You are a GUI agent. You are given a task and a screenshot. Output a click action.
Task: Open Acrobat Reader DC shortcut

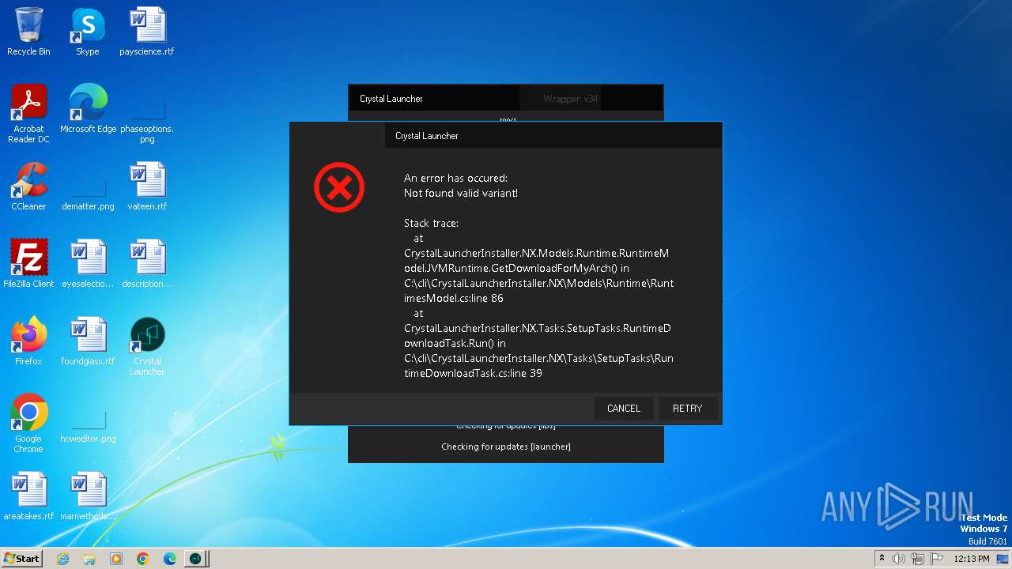(28, 114)
